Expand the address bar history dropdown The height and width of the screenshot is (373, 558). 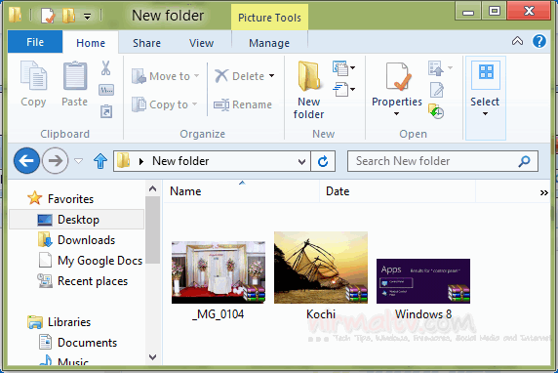click(x=301, y=161)
